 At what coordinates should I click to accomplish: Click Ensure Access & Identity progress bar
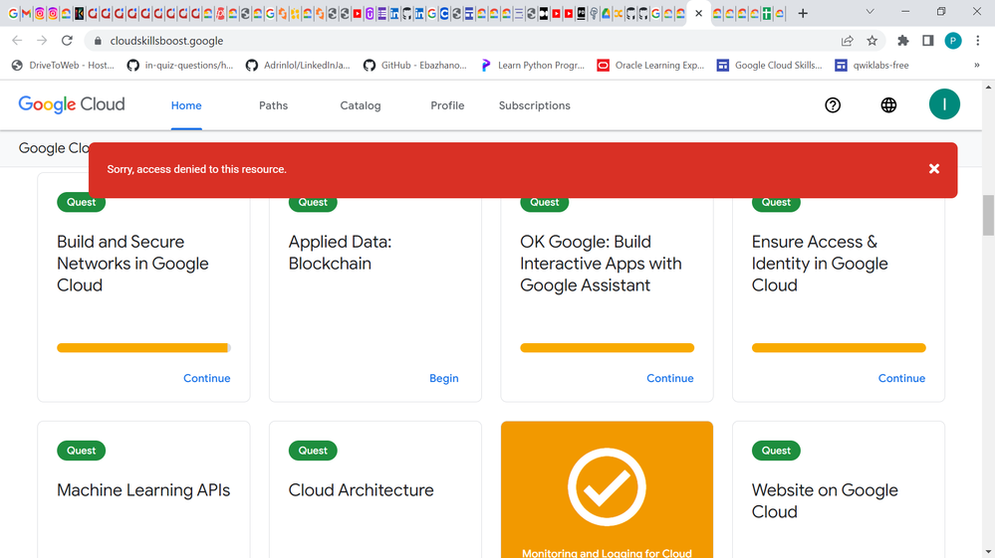tap(839, 348)
